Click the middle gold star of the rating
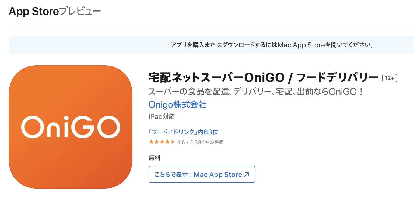 click(x=162, y=142)
